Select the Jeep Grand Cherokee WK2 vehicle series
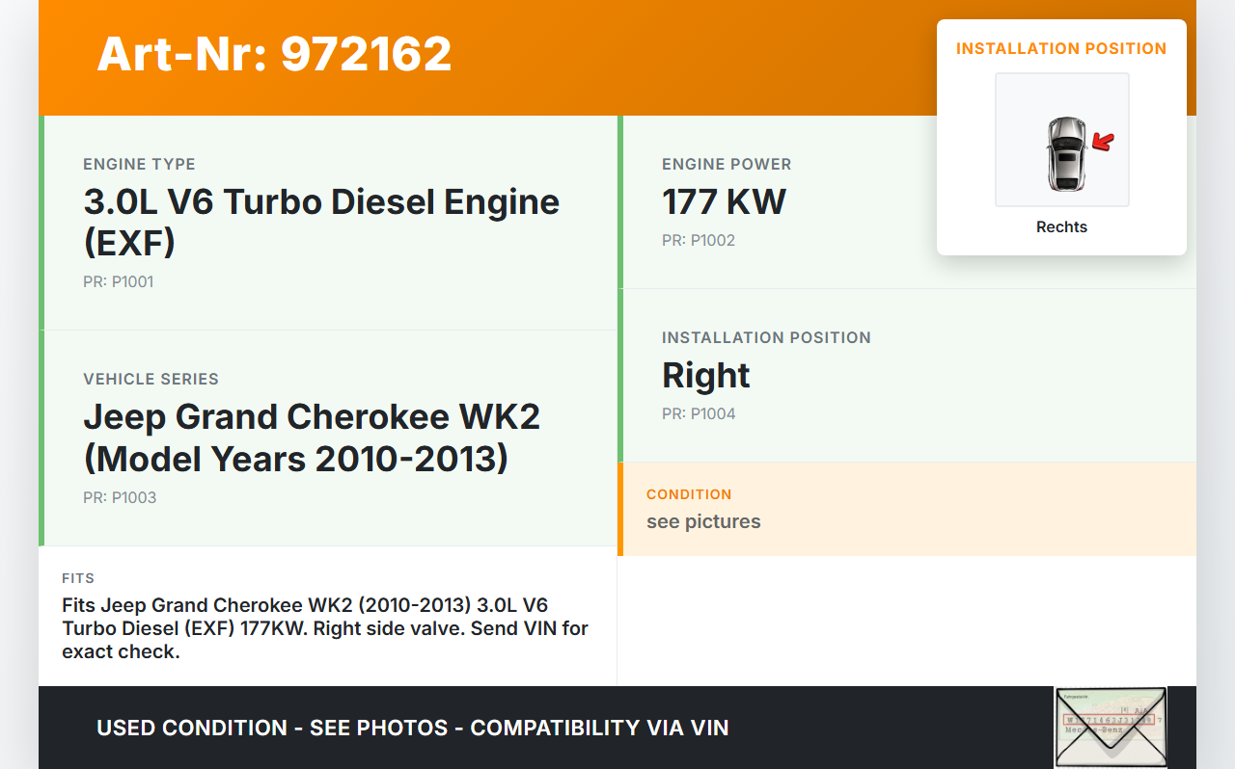 (x=312, y=438)
